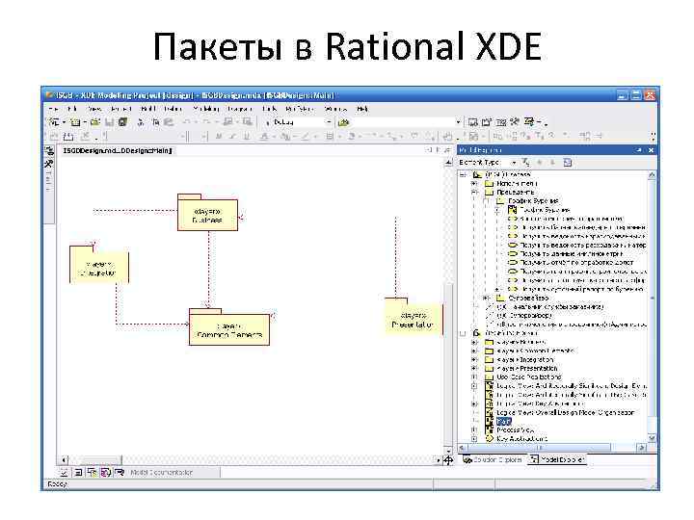Viewport: 694px width, 520px height.
Task: Switch to the Solution Explorer tab
Action: pos(493,460)
